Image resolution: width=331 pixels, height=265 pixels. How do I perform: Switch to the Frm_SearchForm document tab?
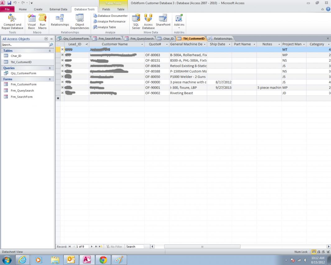pos(107,39)
